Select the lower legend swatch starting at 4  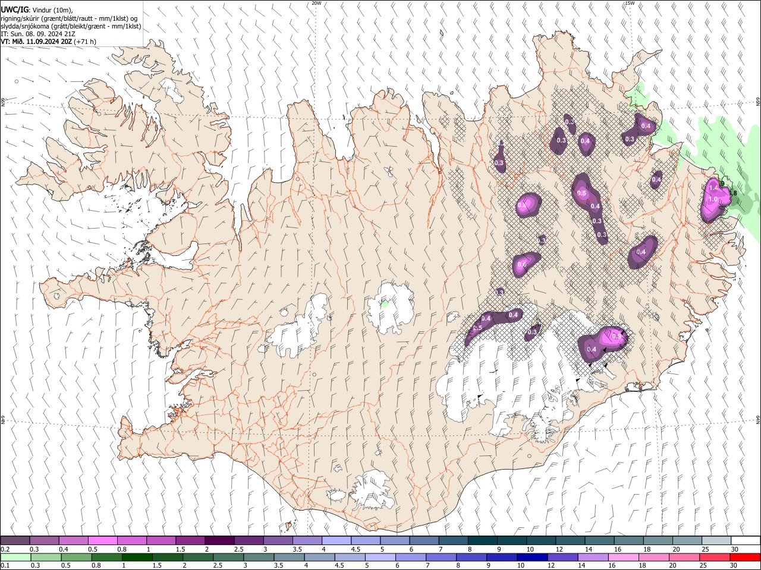[x=319, y=557]
